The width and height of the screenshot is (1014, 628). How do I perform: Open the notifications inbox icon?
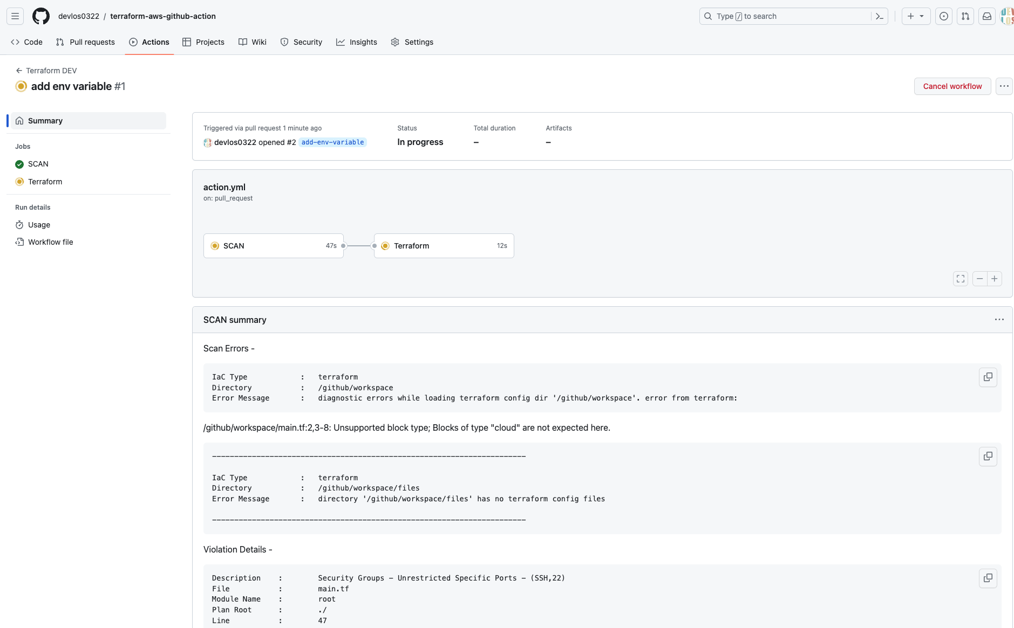(987, 16)
